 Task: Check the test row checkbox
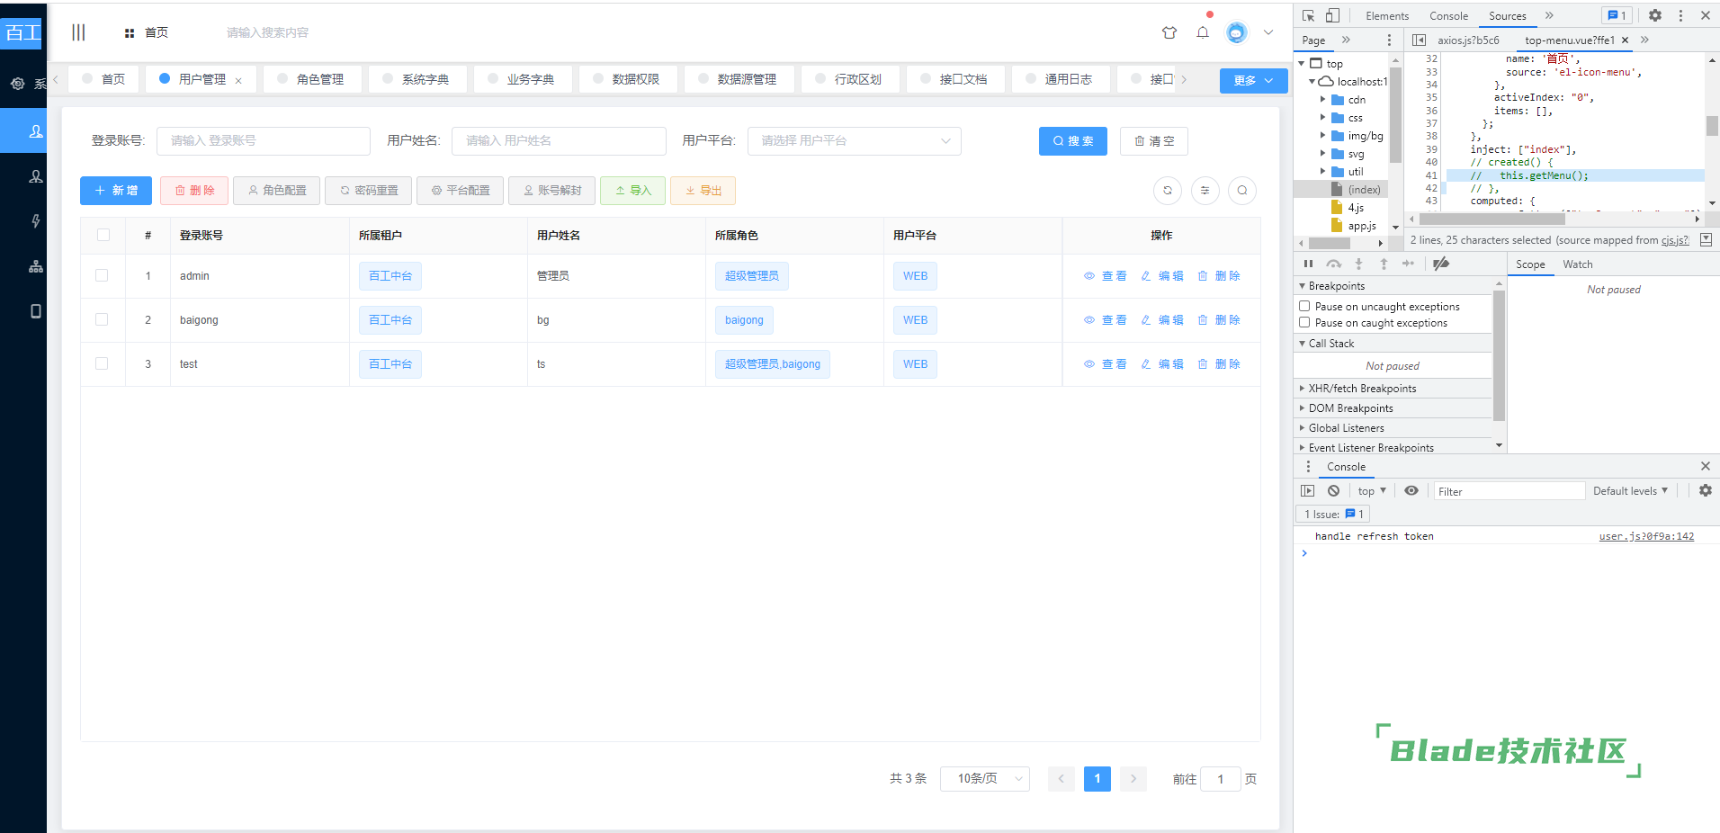coord(102,363)
